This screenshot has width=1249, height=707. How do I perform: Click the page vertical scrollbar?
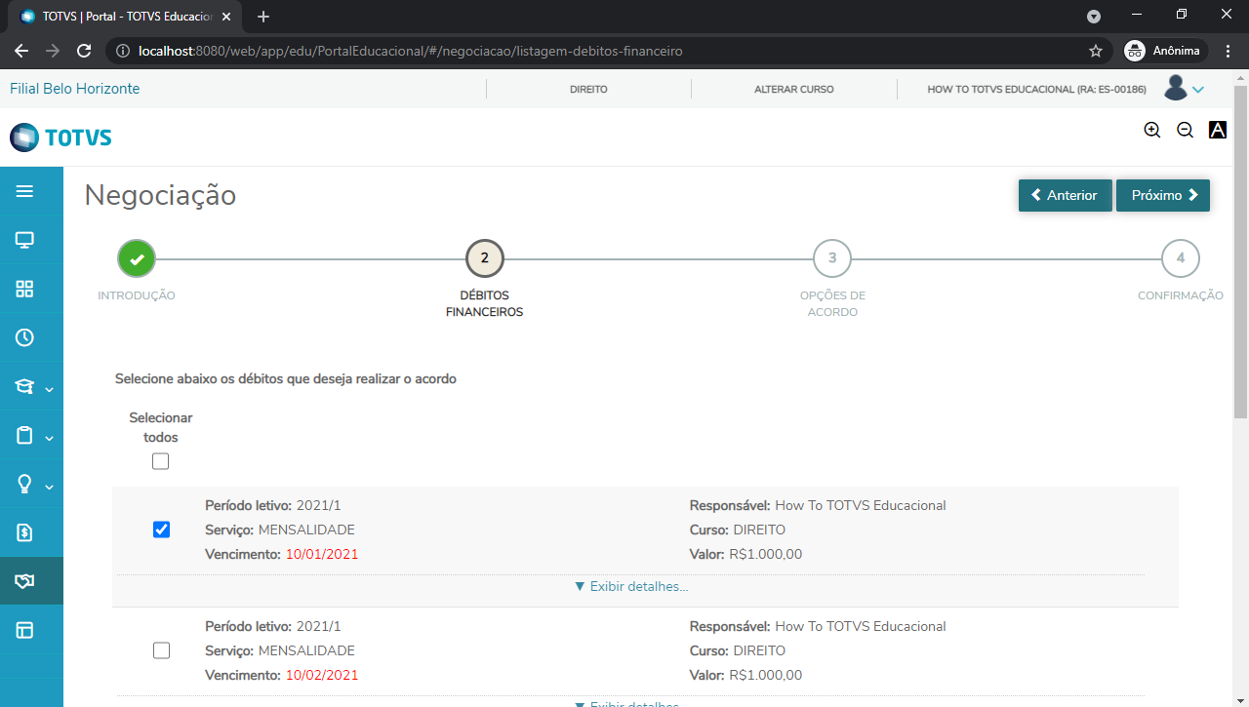pos(1241,252)
